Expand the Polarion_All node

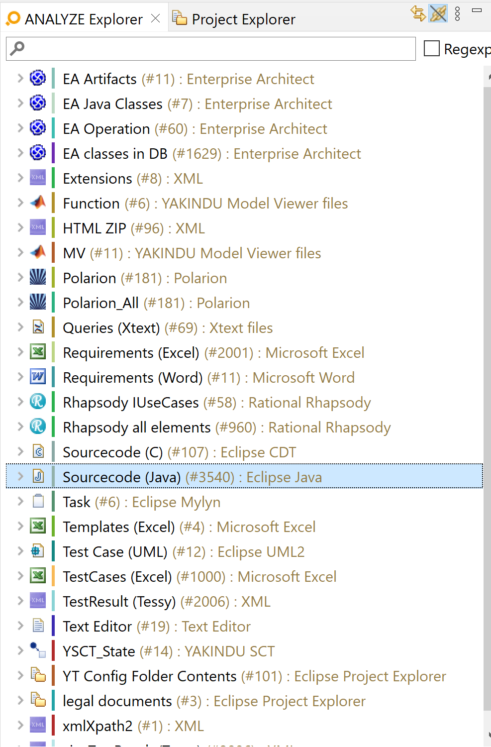pyautogui.click(x=20, y=302)
